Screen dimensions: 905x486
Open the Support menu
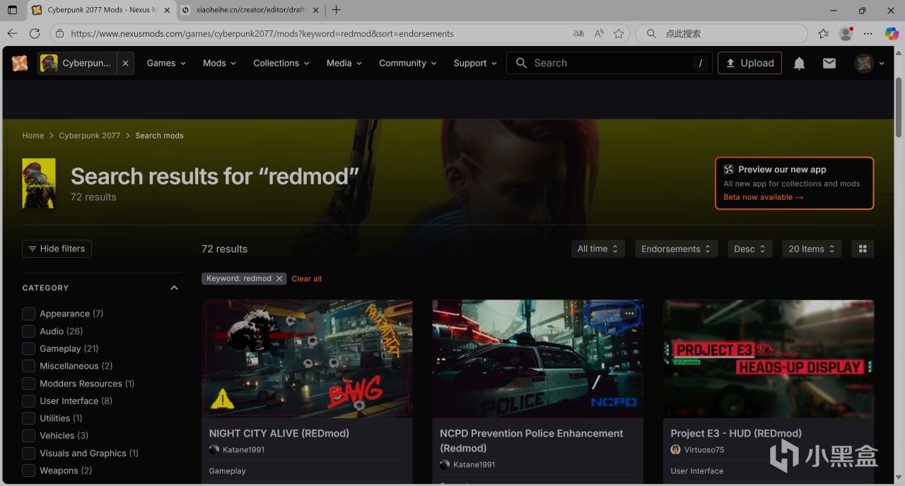(x=475, y=63)
